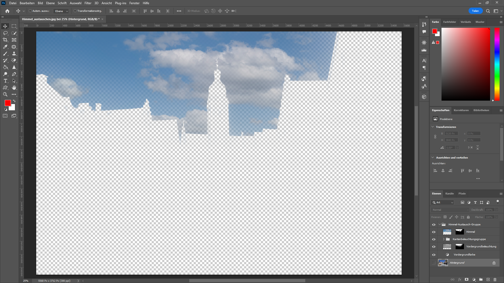Screen dimensions: 504x283
Task: Switch to the Kanäle tab
Action: (449, 194)
